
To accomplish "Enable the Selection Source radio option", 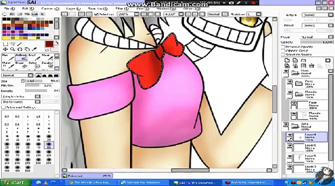I will pyautogui.click(x=283, y=55).
